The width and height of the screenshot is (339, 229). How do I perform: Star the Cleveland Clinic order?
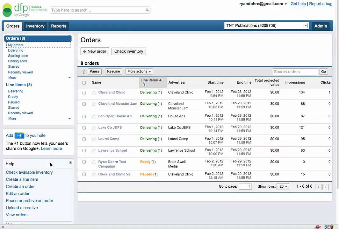pyautogui.click(x=94, y=93)
